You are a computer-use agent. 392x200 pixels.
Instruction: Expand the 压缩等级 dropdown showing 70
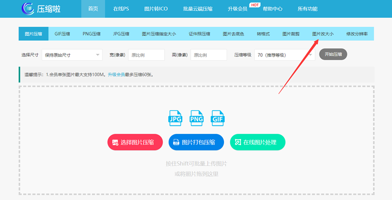(285, 55)
